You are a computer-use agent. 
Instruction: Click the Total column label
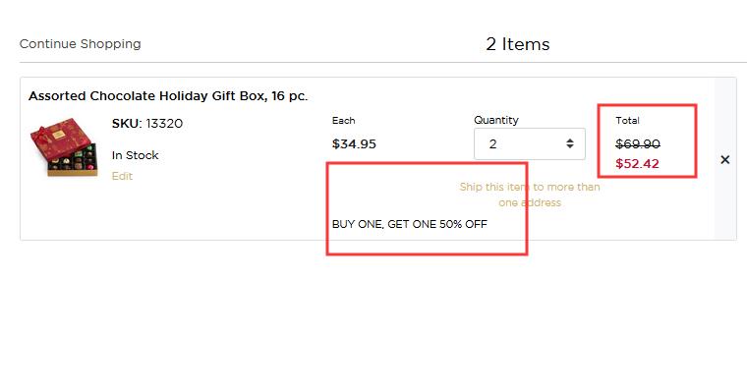tap(627, 121)
